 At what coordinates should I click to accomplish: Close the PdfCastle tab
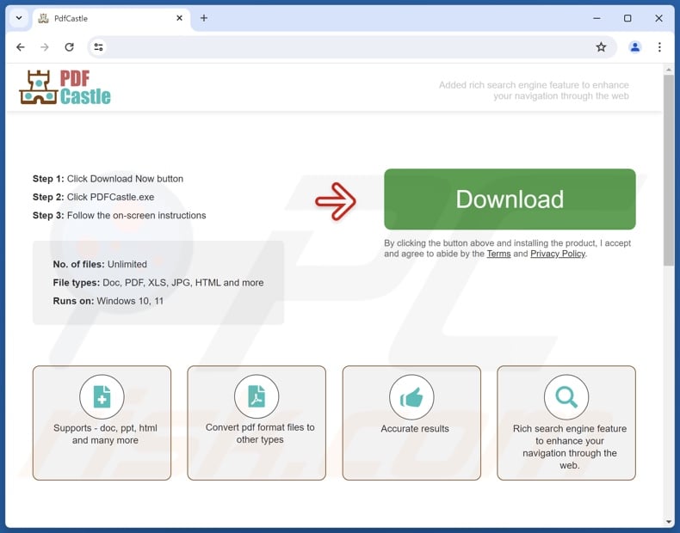click(x=179, y=18)
